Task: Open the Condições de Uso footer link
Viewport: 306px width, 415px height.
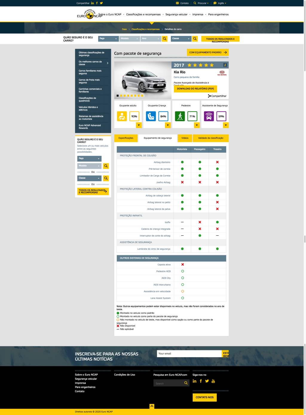Action: pos(125,375)
